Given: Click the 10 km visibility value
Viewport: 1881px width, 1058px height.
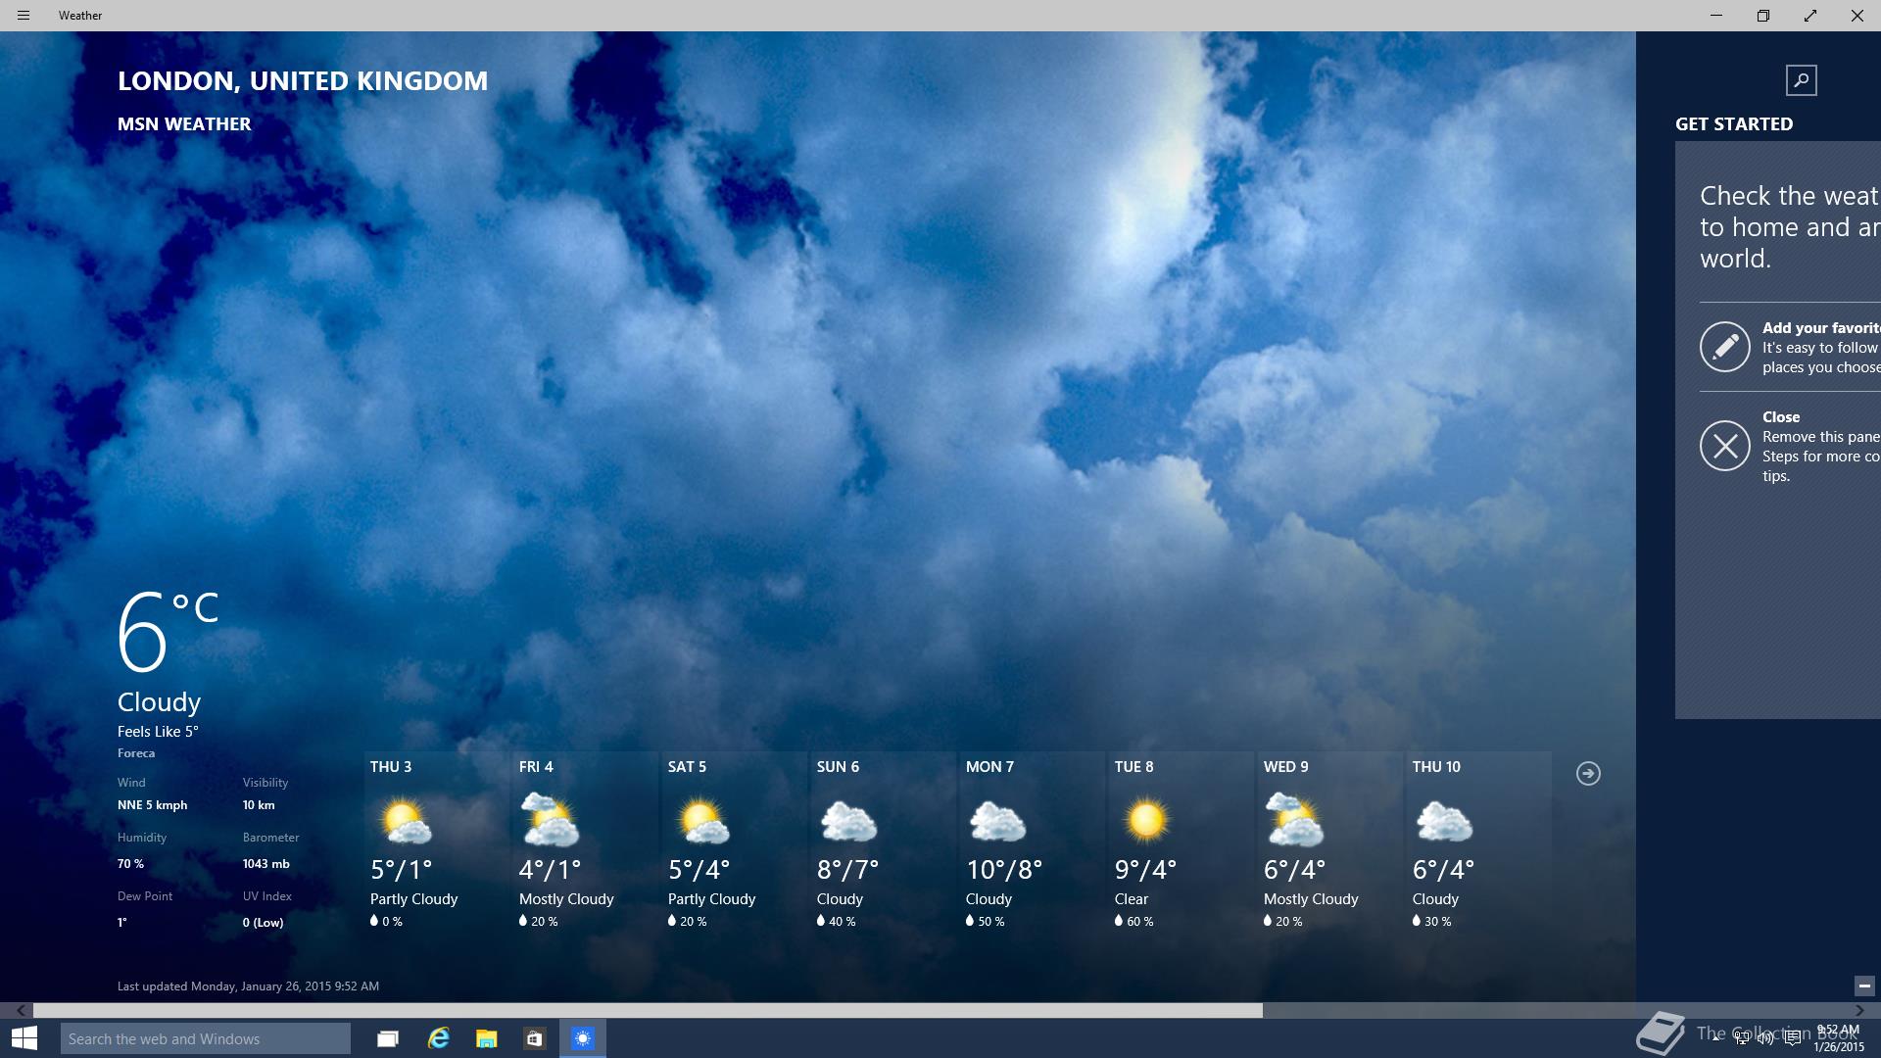Looking at the screenshot, I should tap(259, 805).
